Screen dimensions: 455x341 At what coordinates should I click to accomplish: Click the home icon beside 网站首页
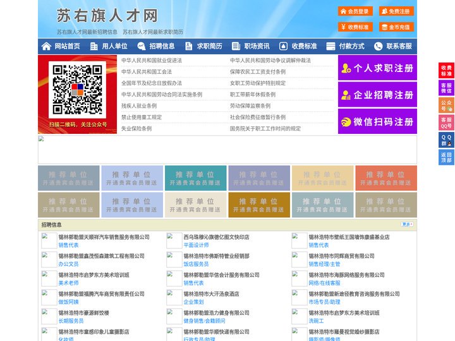(x=46, y=46)
